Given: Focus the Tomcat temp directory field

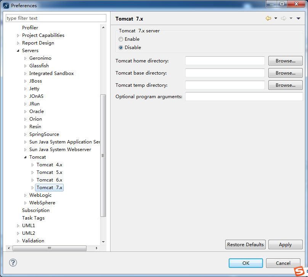Looking at the screenshot, I should 225,85.
